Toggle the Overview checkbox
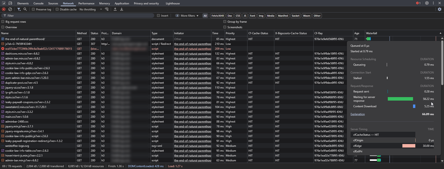The image size is (444, 169). point(3,27)
